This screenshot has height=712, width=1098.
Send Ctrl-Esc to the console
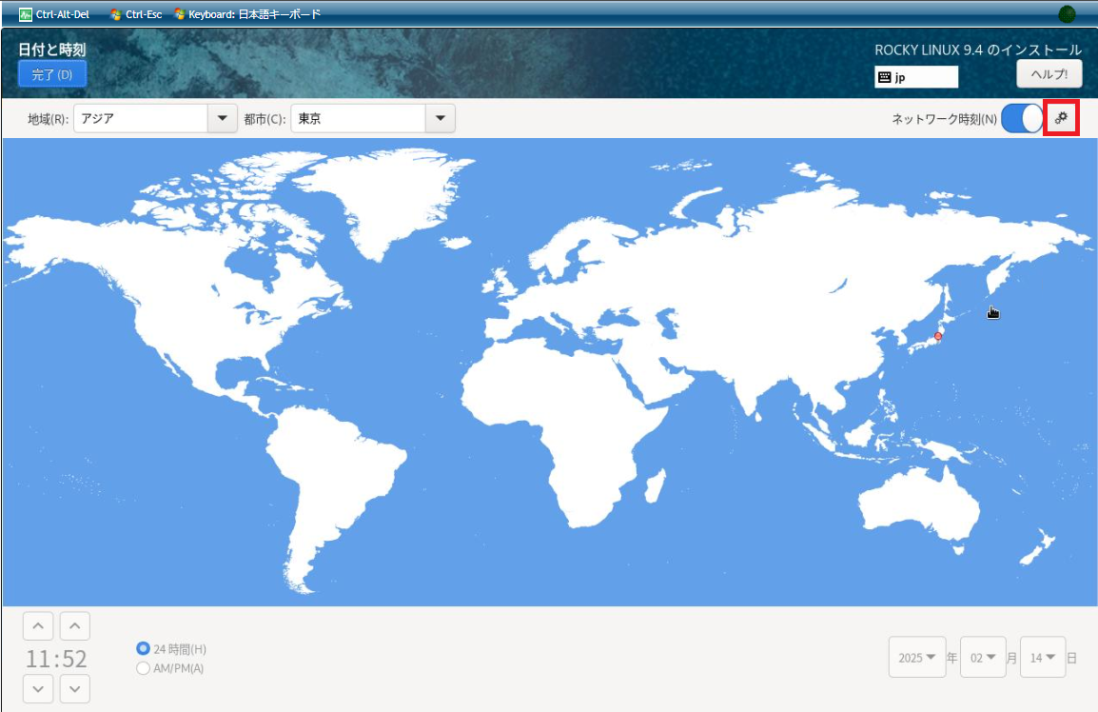(x=136, y=14)
